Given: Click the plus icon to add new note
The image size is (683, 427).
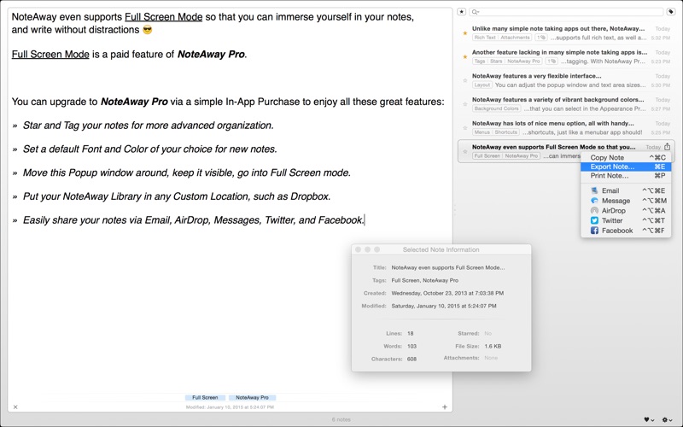Looking at the screenshot, I should [445, 407].
